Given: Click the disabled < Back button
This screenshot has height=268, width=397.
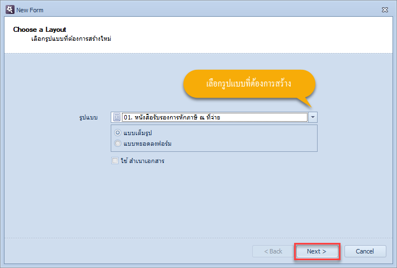Looking at the screenshot, I should (x=273, y=251).
